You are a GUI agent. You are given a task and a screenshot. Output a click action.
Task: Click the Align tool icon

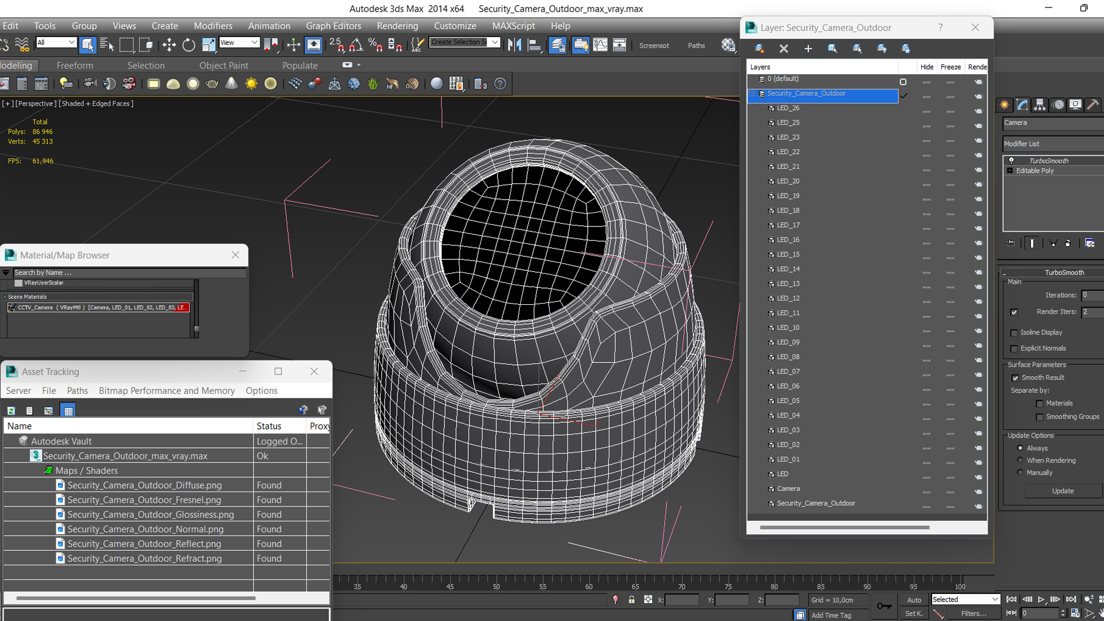click(535, 45)
